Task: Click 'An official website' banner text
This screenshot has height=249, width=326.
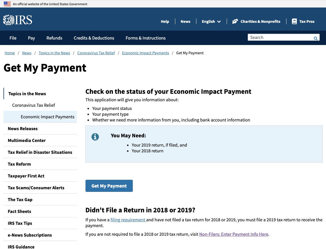Action: pos(50,4)
